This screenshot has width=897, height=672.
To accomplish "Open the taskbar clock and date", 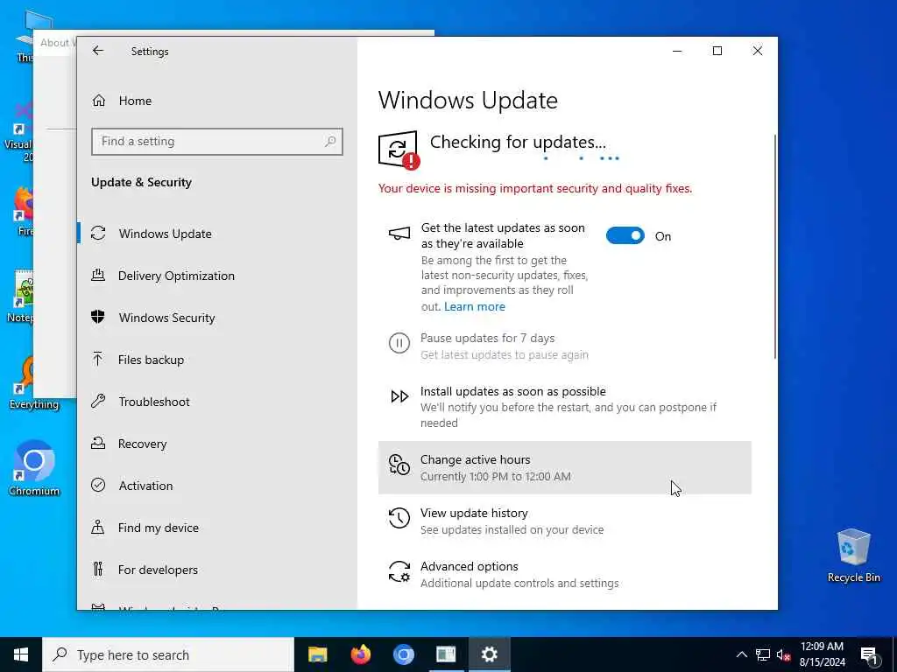I will point(822,654).
